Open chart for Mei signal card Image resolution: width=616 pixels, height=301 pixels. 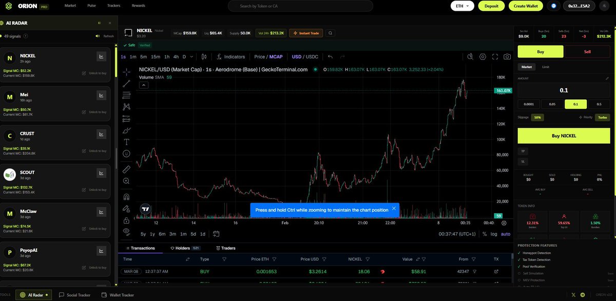point(101,95)
